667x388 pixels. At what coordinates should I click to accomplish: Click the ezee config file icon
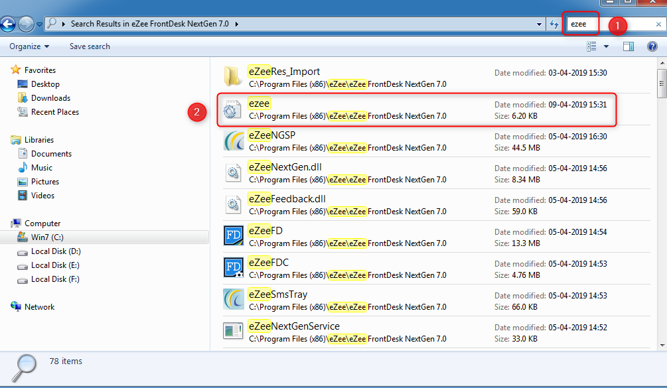pos(232,109)
